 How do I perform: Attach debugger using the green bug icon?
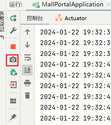pos(13,72)
